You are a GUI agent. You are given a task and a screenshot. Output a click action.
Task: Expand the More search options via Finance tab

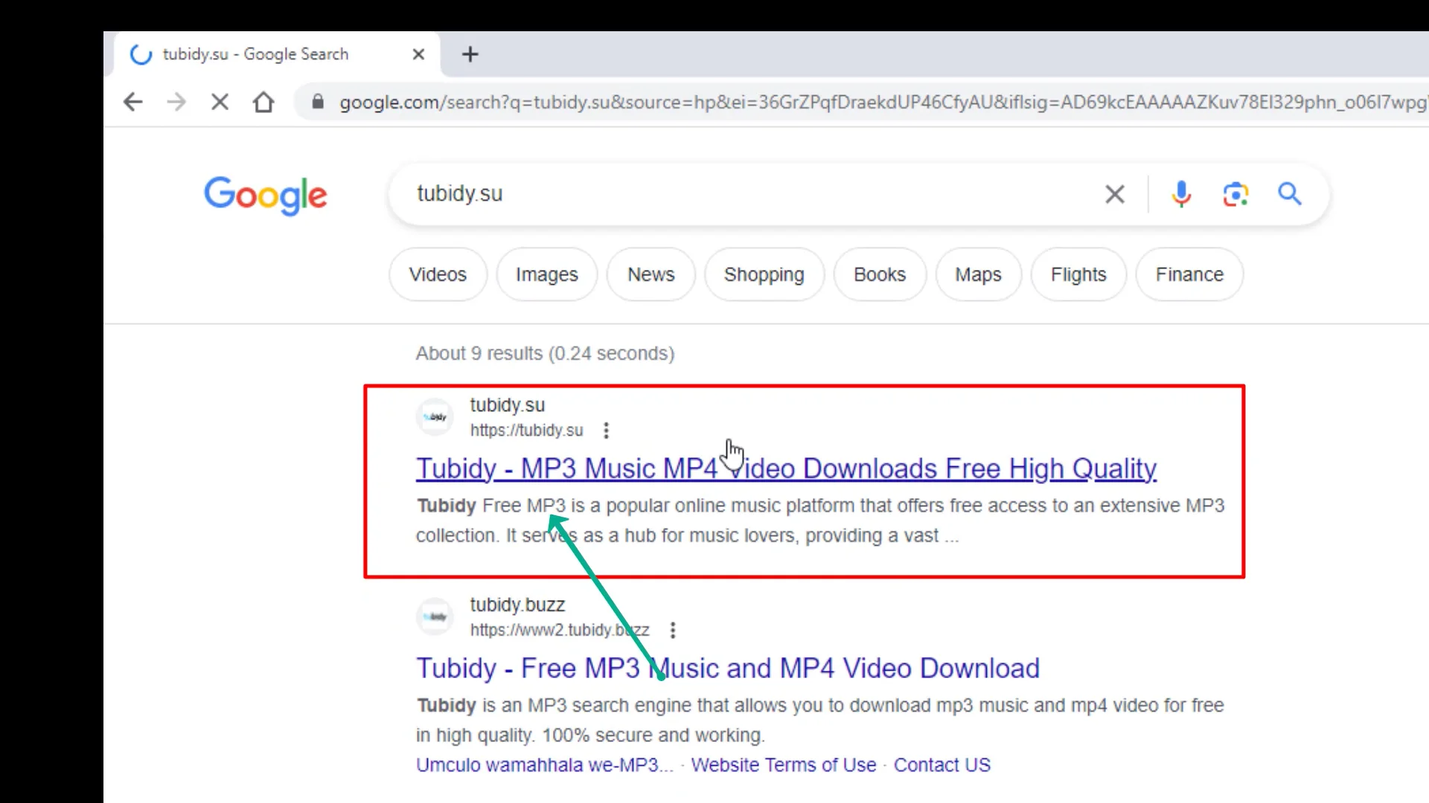1189,274
